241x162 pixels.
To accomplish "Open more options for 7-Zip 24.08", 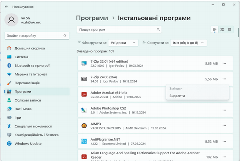I will 224,79.
